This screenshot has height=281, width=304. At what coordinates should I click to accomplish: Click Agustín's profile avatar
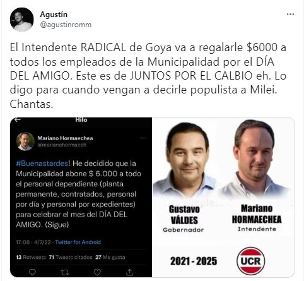pos(21,20)
